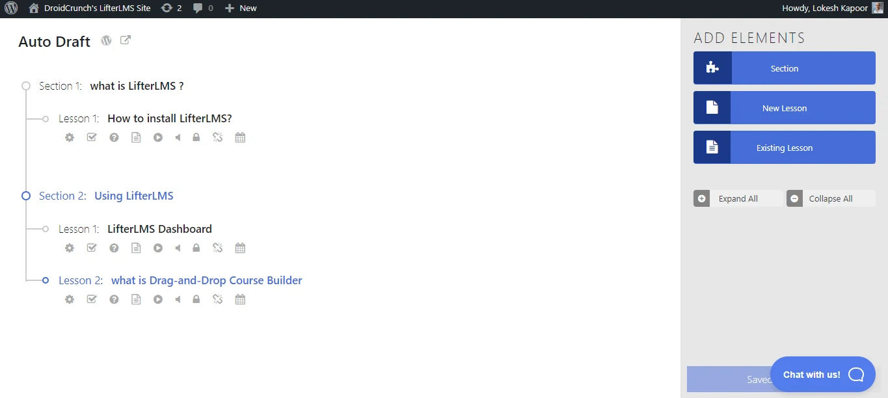888x398 pixels.
Task: Click play video icon under Drag-and-Drop Course Builder lesson
Action: (x=158, y=299)
